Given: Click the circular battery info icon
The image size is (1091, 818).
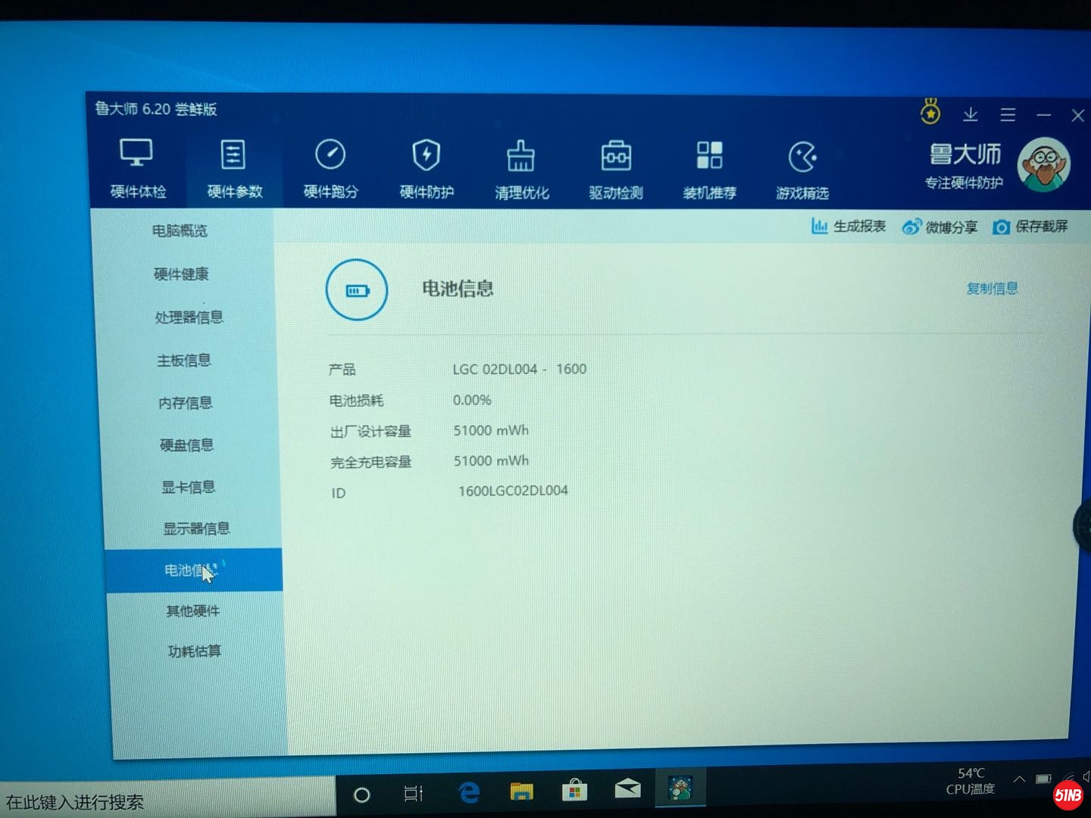Looking at the screenshot, I should (356, 289).
